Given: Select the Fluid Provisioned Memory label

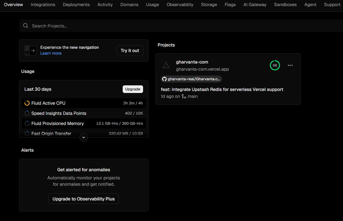Looking at the screenshot, I should coord(57,123).
